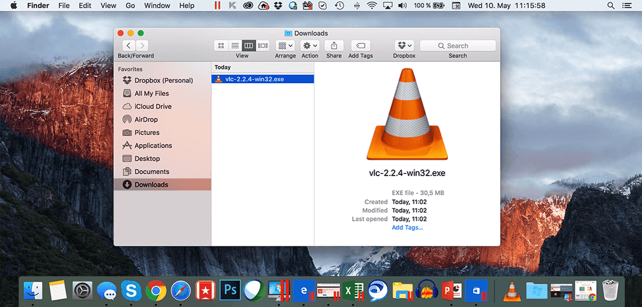Viewport: 642px width, 307px height.
Task: Open Google Chrome from the Dock
Action: click(156, 290)
